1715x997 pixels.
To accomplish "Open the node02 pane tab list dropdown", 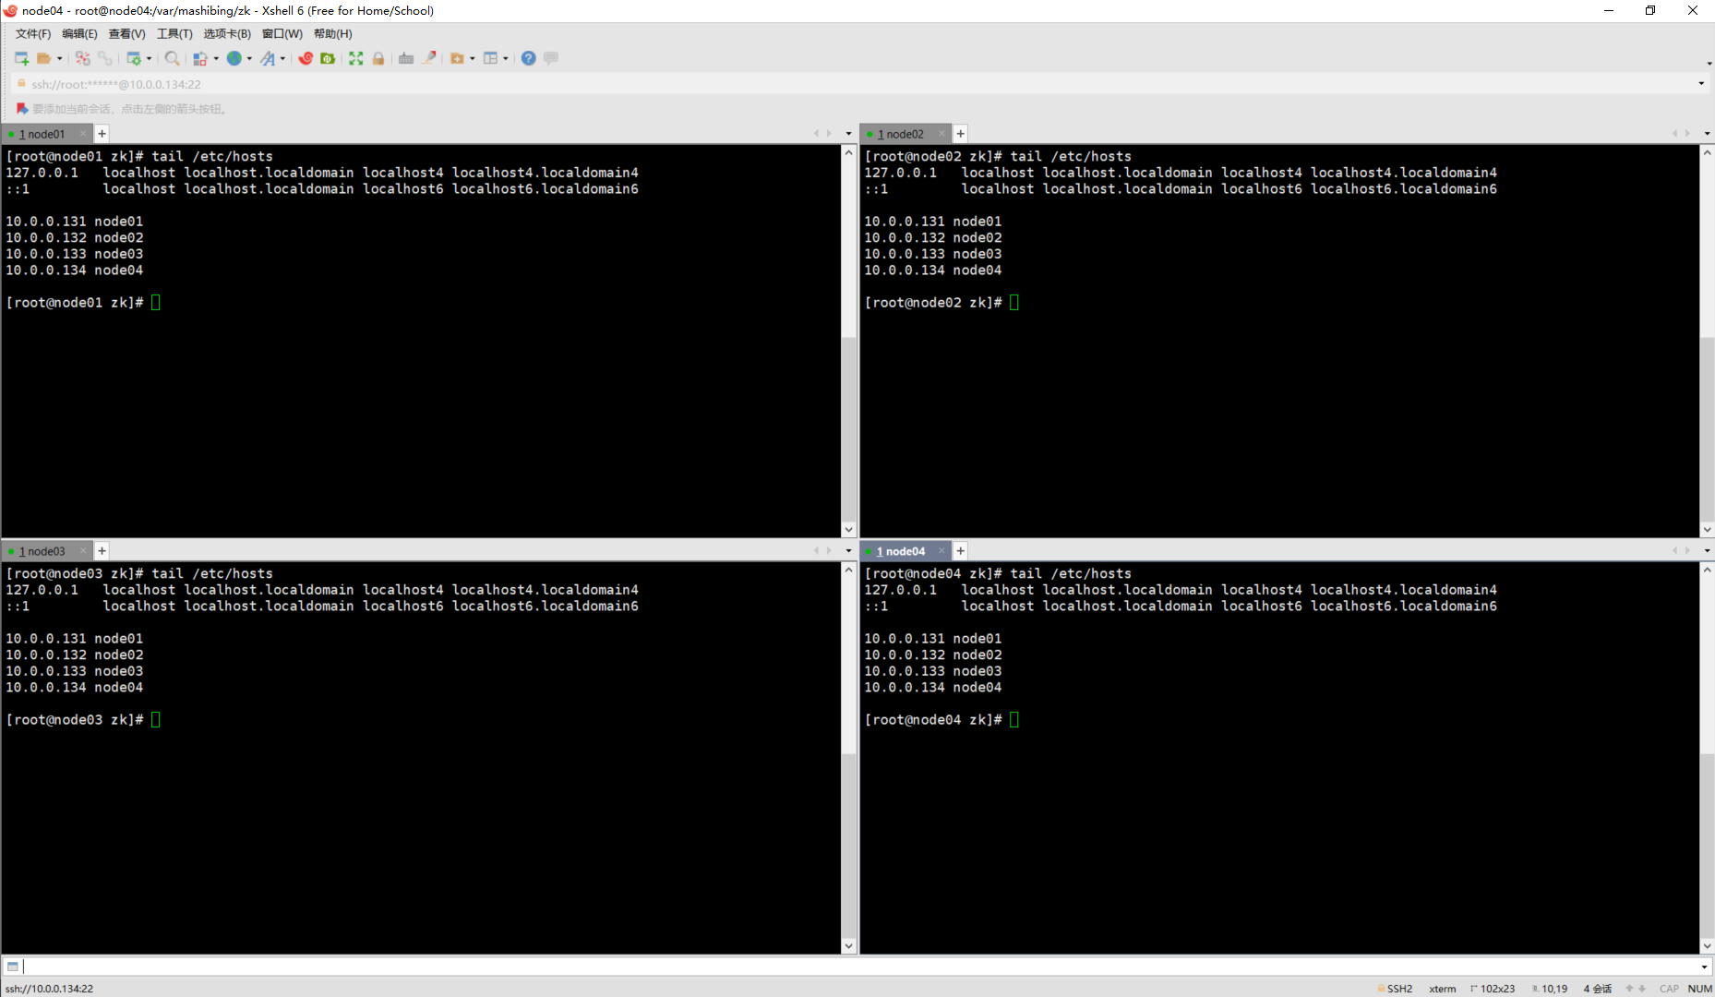I will [x=1707, y=134].
